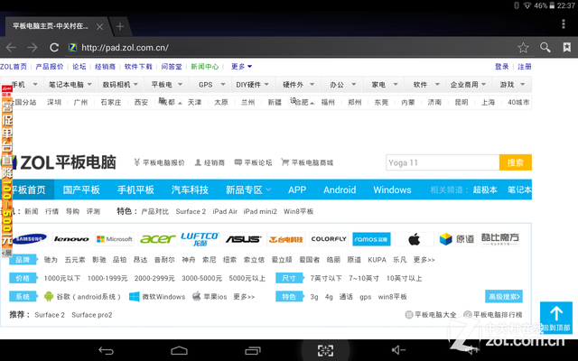
Task: Open the 汽车科技 navigation tab
Action: (190, 190)
